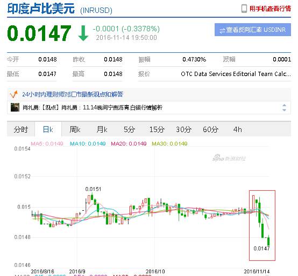Click the 0.0147 low candlestick in chart
The width and height of the screenshot is (298, 276).
click(x=268, y=241)
